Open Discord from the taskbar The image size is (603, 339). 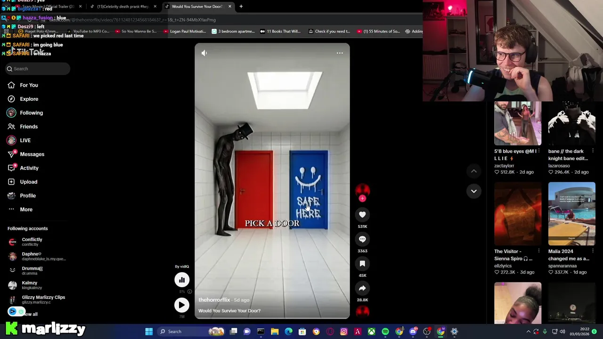[413, 331]
